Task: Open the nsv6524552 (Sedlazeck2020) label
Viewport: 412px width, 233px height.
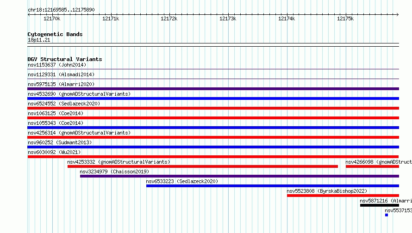Action: click(64, 104)
